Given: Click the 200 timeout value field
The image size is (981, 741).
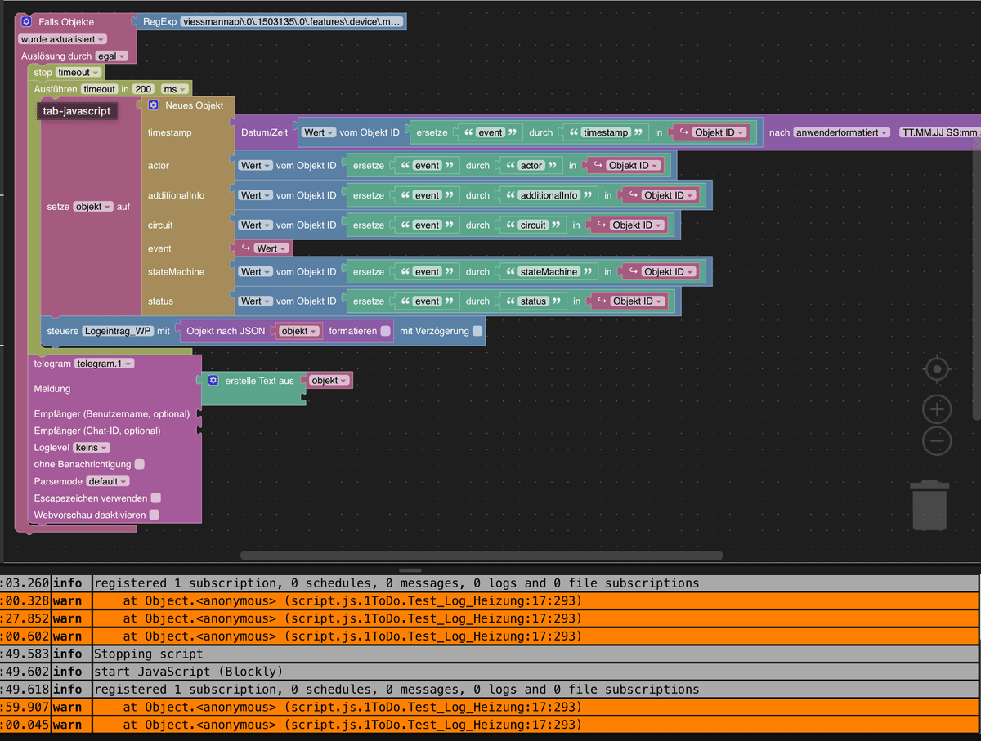Looking at the screenshot, I should point(144,89).
